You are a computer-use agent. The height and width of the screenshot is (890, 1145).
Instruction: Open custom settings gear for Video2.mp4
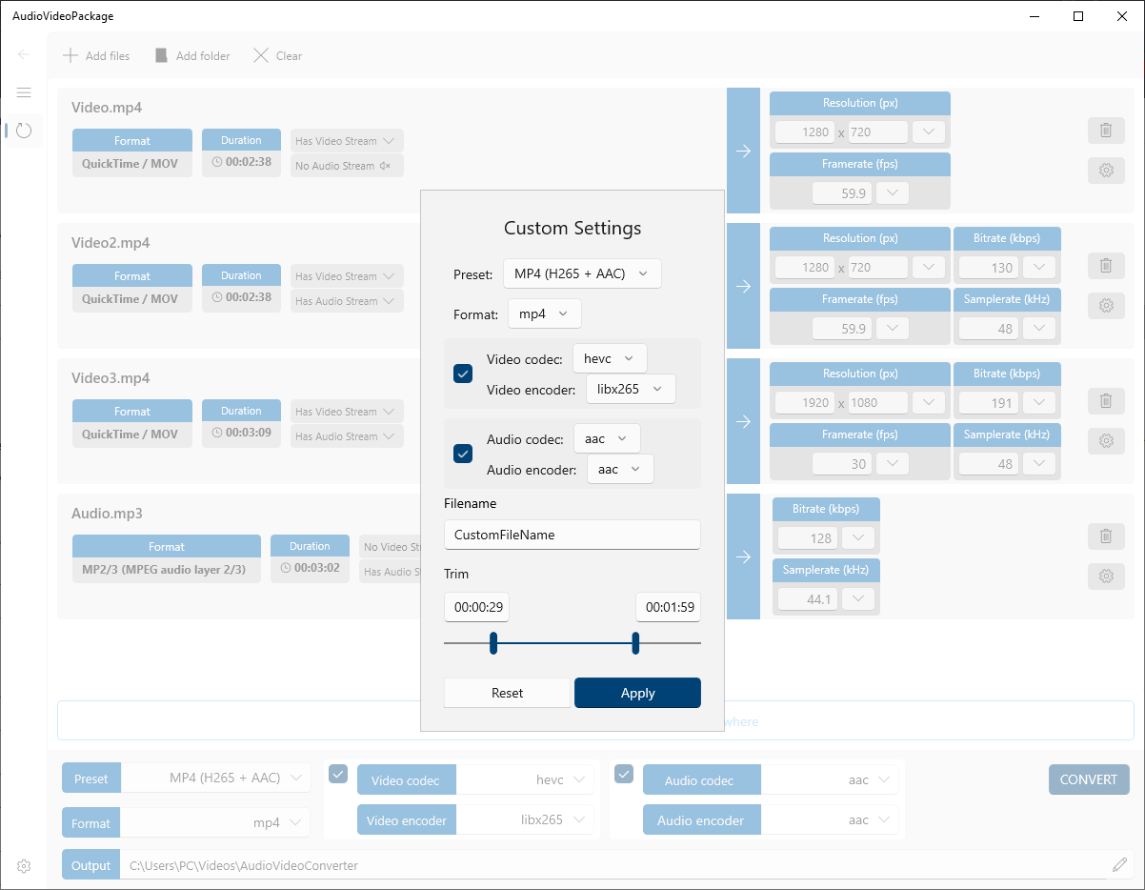click(x=1106, y=306)
